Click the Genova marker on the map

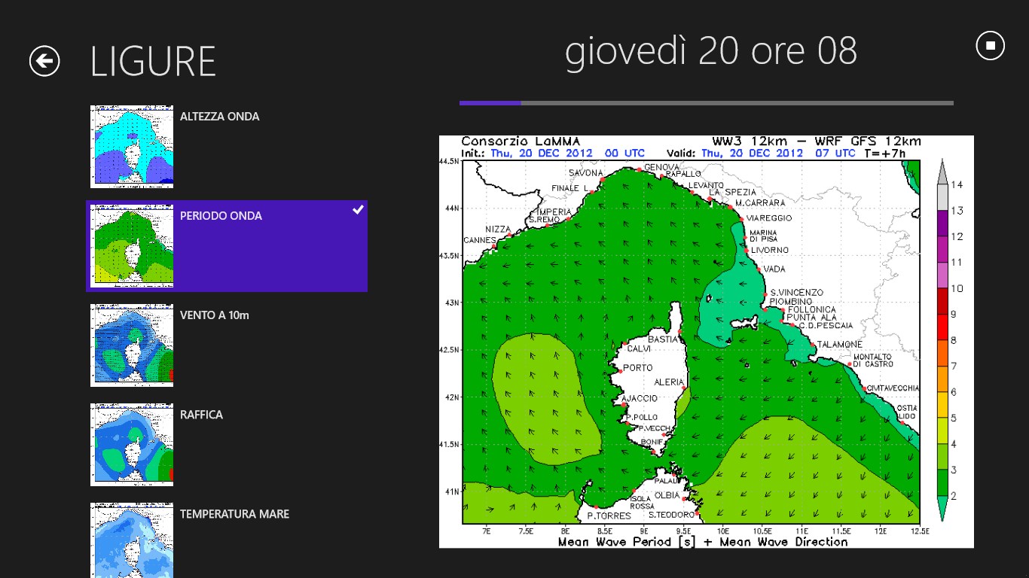(639, 170)
